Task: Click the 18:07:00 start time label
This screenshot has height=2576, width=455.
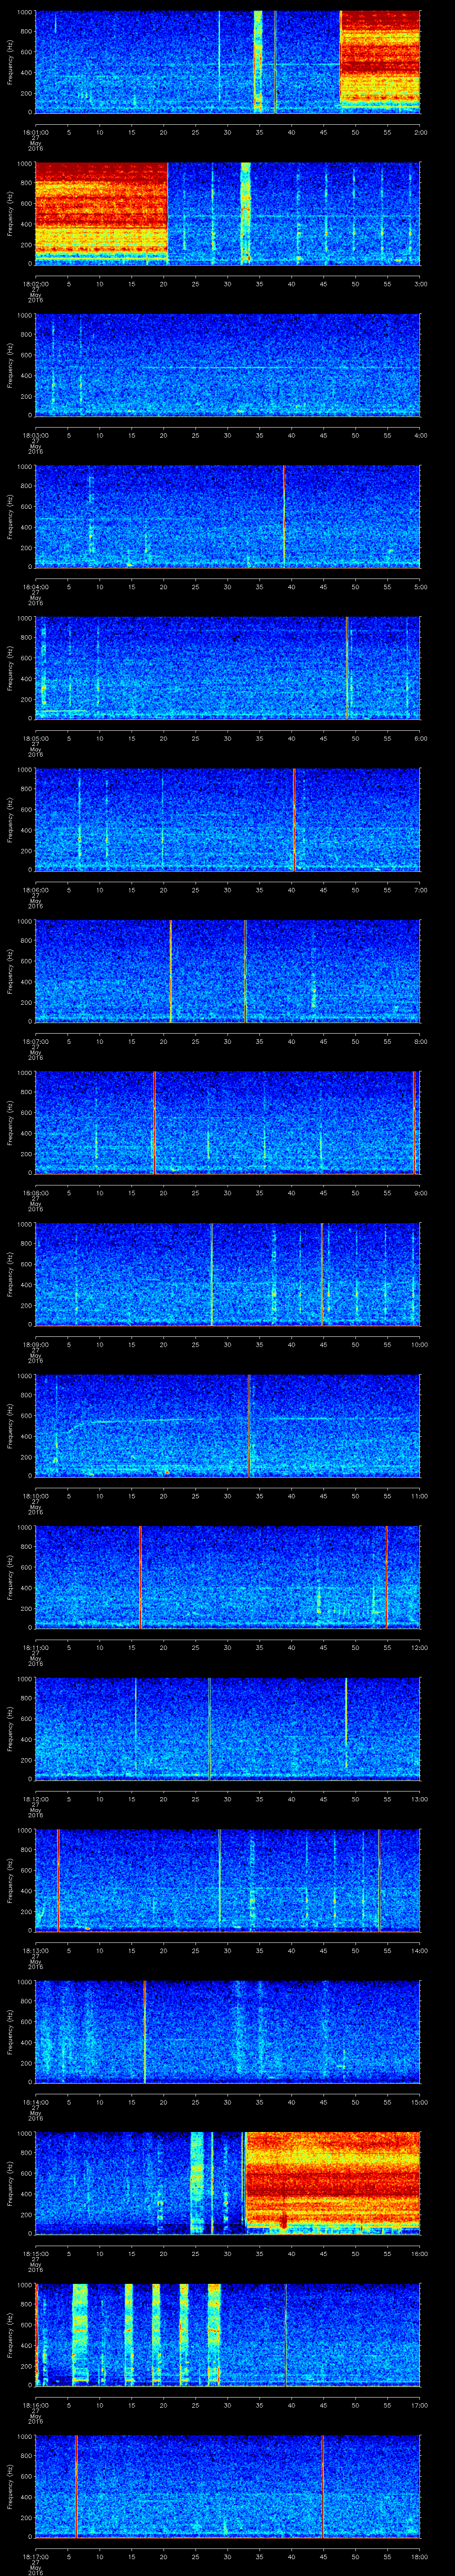Action: [35, 1041]
